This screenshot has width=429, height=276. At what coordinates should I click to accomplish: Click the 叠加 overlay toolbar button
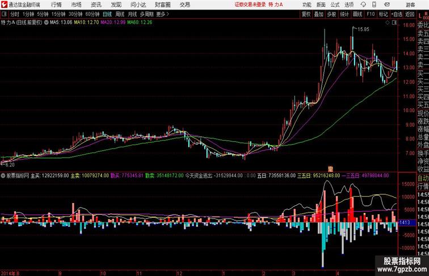319,14
